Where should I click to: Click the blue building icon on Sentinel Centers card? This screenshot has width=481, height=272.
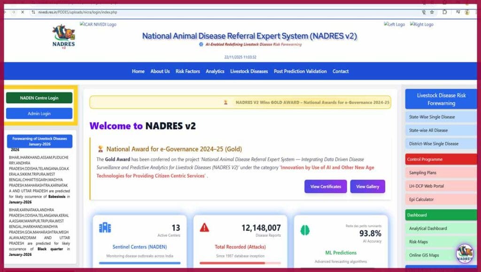click(105, 227)
